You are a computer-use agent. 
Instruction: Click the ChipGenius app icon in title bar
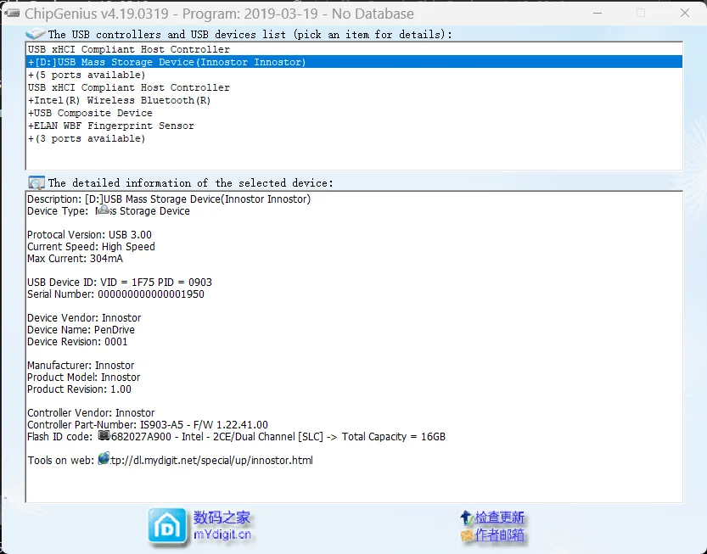(12, 14)
